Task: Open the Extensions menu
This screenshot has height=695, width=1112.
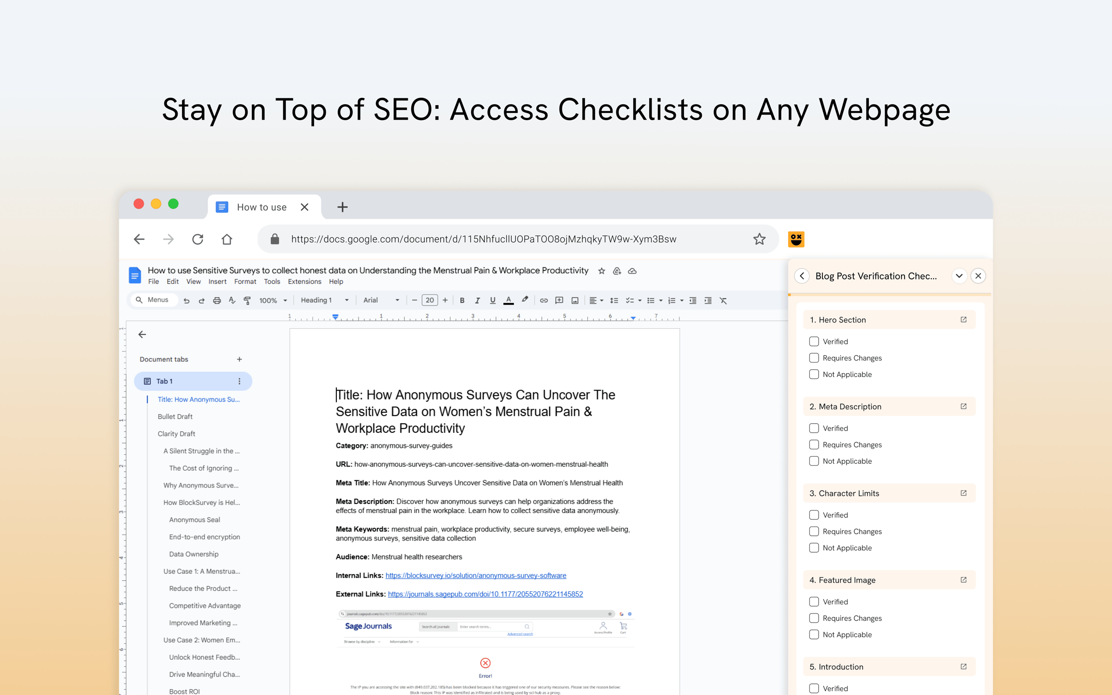Action: (304, 281)
